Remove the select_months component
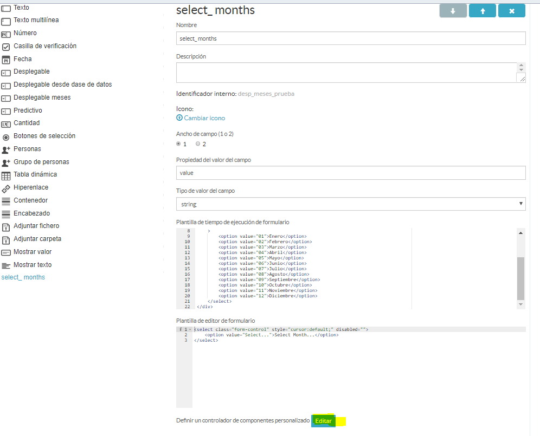 point(512,11)
